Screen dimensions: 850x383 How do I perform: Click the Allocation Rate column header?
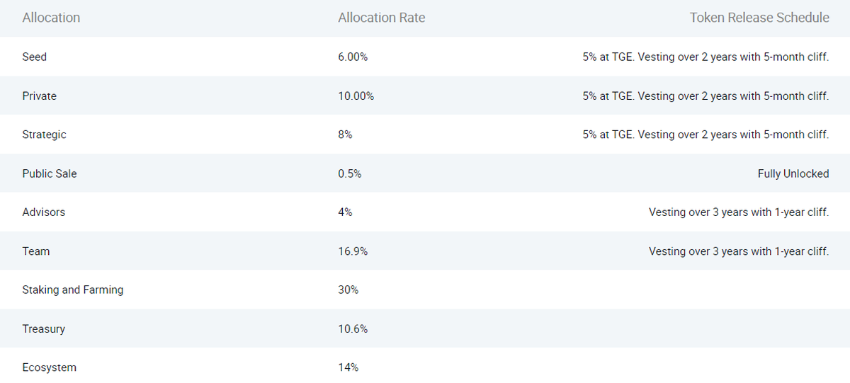(382, 18)
